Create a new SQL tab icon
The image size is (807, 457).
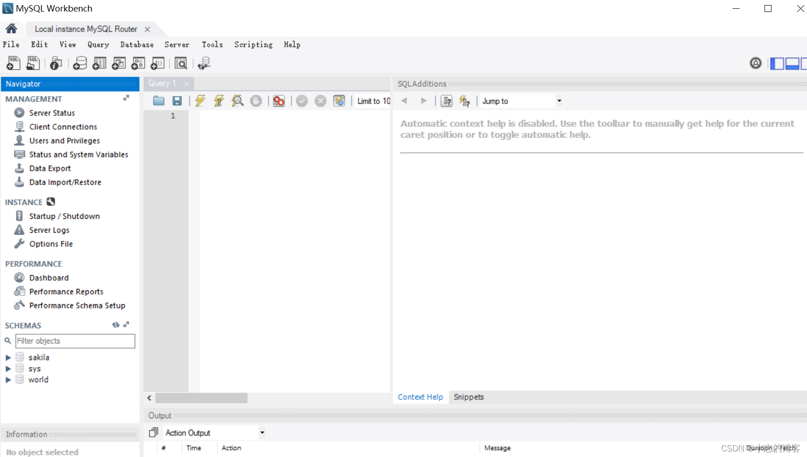pyautogui.click(x=13, y=63)
